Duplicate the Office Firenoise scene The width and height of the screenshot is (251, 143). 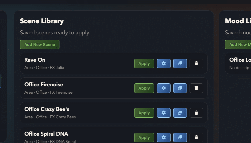click(180, 88)
